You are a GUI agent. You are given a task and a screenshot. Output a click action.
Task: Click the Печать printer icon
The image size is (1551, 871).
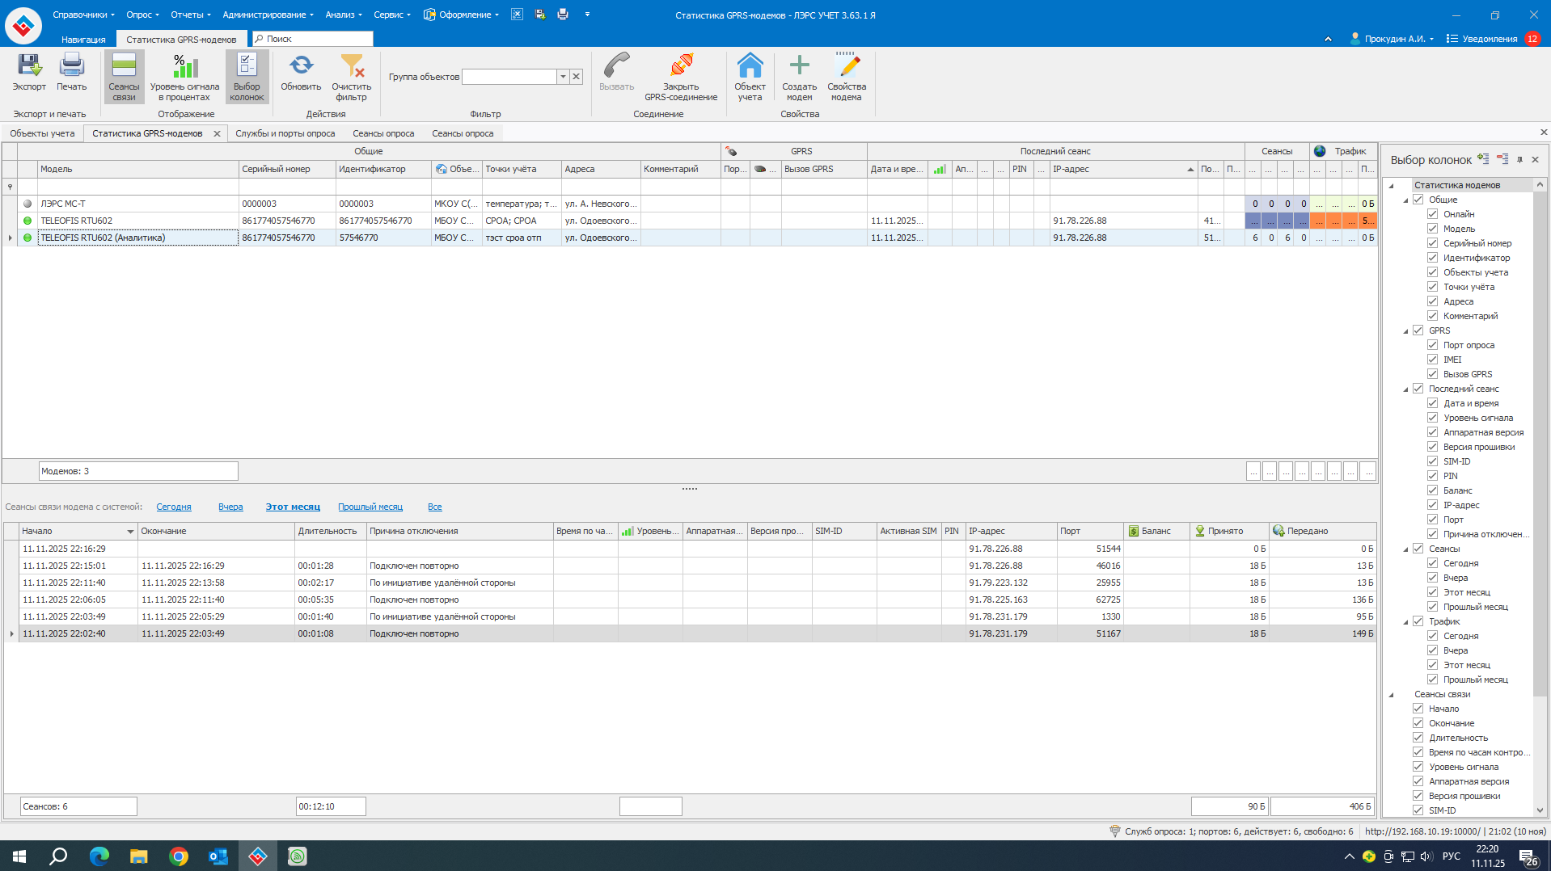[71, 66]
